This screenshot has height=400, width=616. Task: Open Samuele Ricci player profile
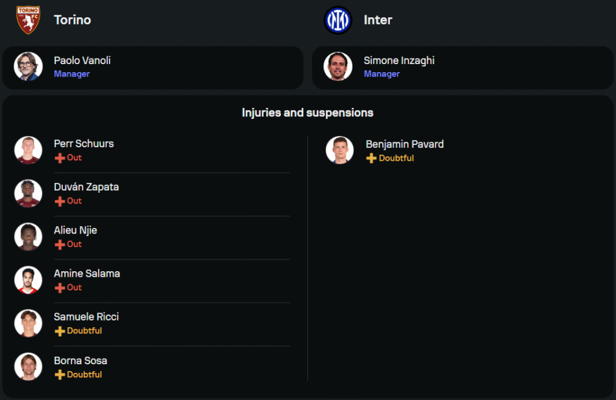click(86, 316)
